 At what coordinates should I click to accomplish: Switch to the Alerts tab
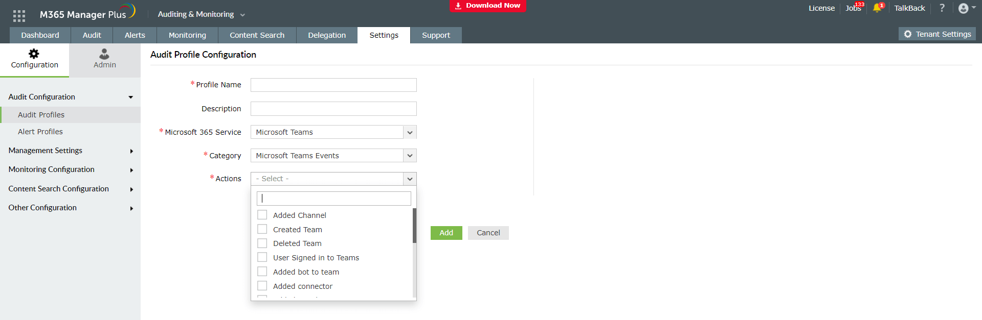point(135,35)
